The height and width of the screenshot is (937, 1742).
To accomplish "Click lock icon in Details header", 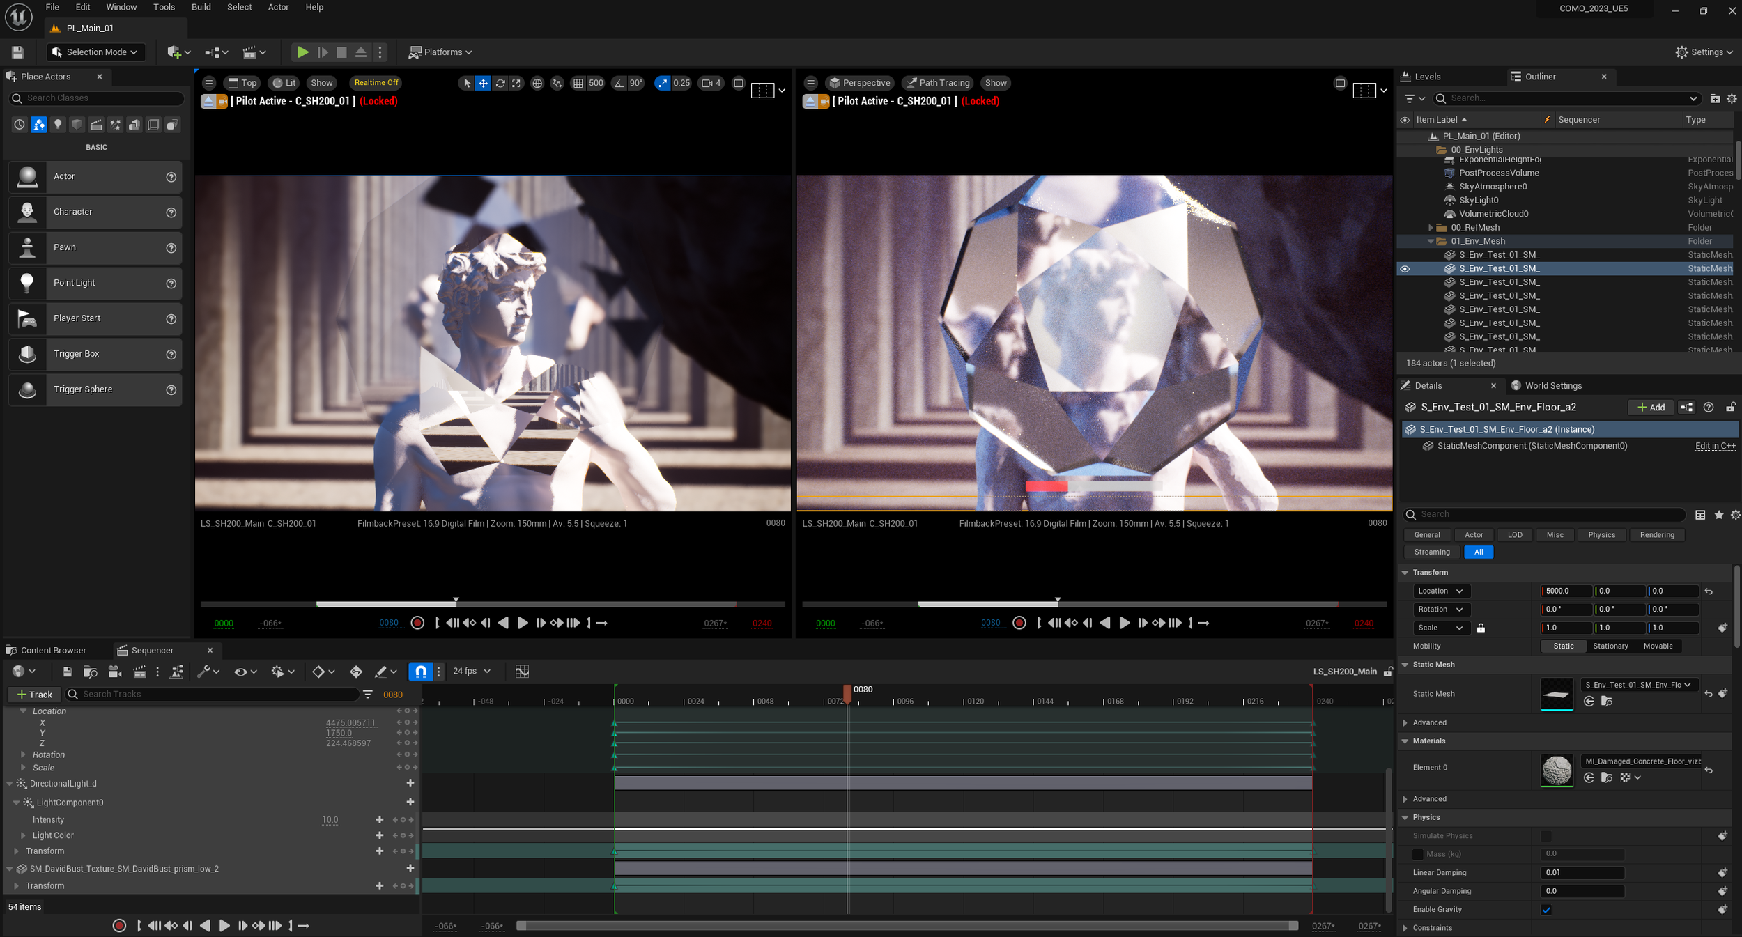I will click(x=1730, y=408).
